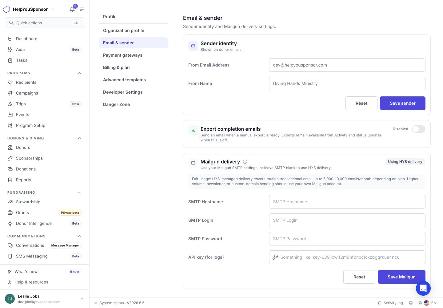
Task: Click the Dashboard icon in sidebar
Action: (10, 39)
